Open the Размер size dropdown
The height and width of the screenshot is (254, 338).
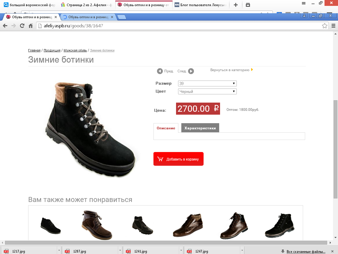(207, 83)
